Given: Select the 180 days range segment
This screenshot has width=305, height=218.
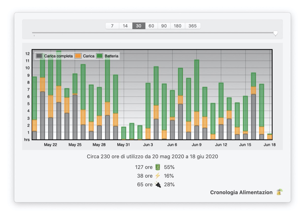Looking at the screenshot, I should coord(178,26).
